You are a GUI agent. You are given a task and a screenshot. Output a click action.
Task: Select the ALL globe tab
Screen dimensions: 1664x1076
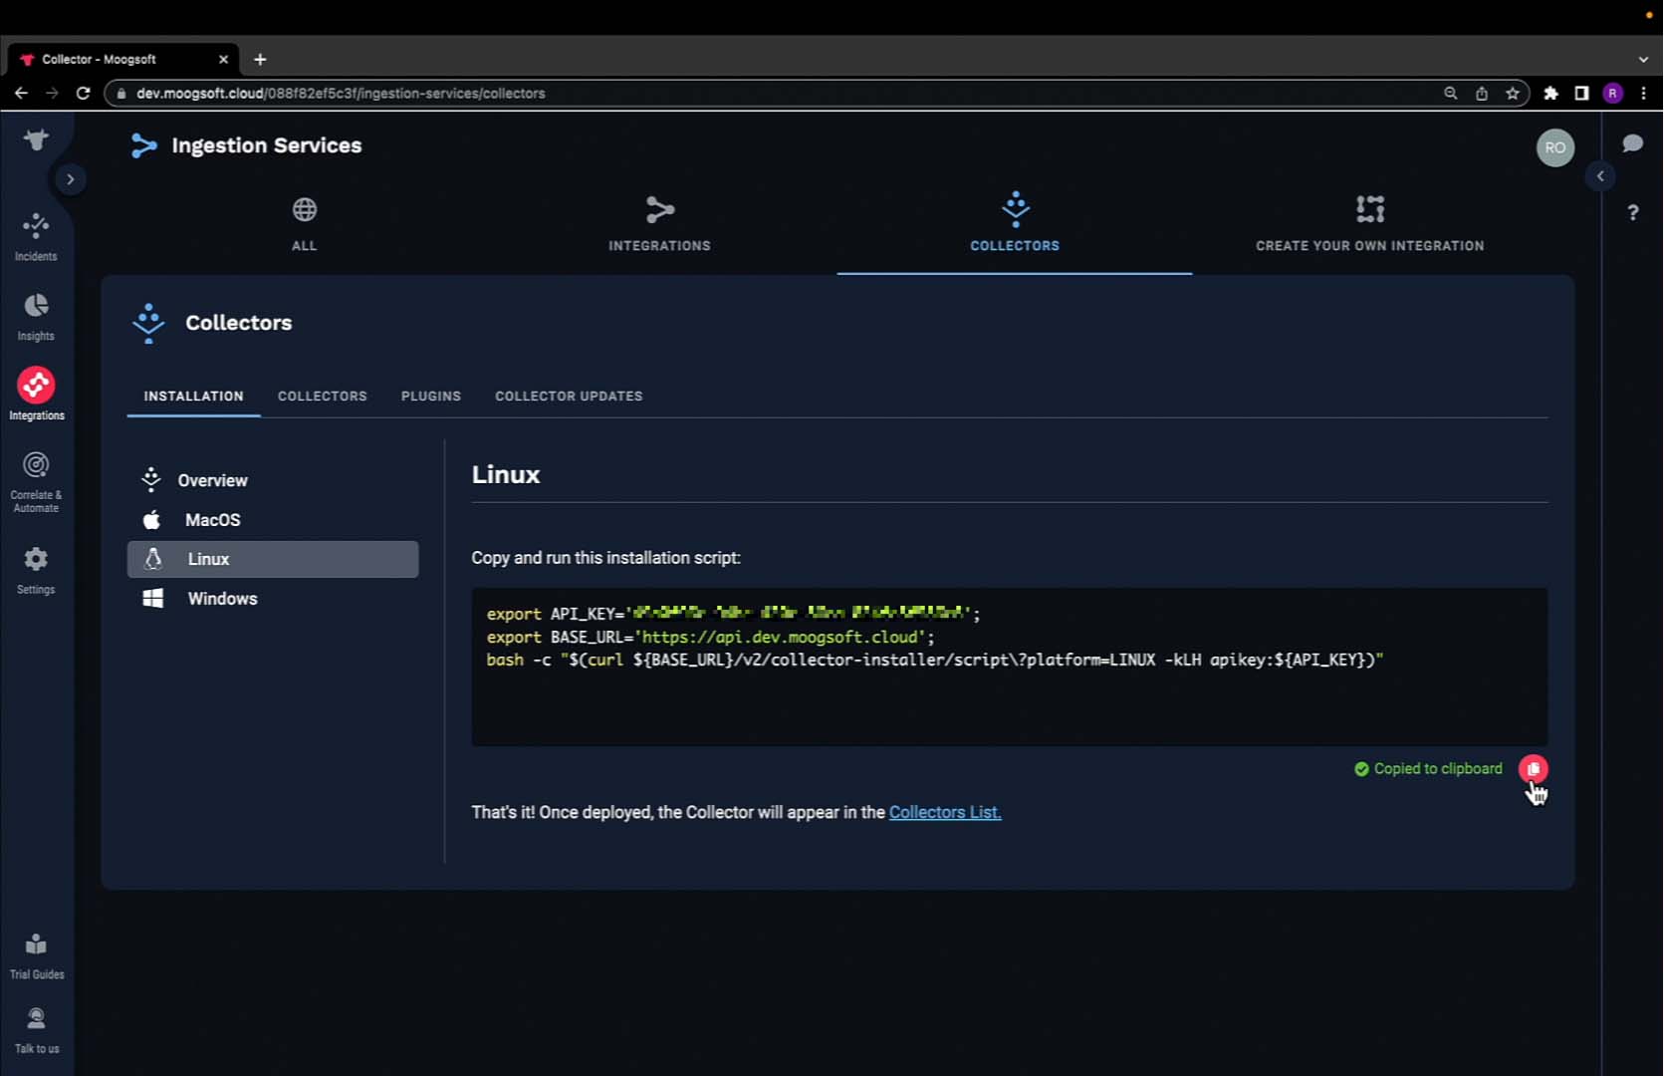point(305,225)
